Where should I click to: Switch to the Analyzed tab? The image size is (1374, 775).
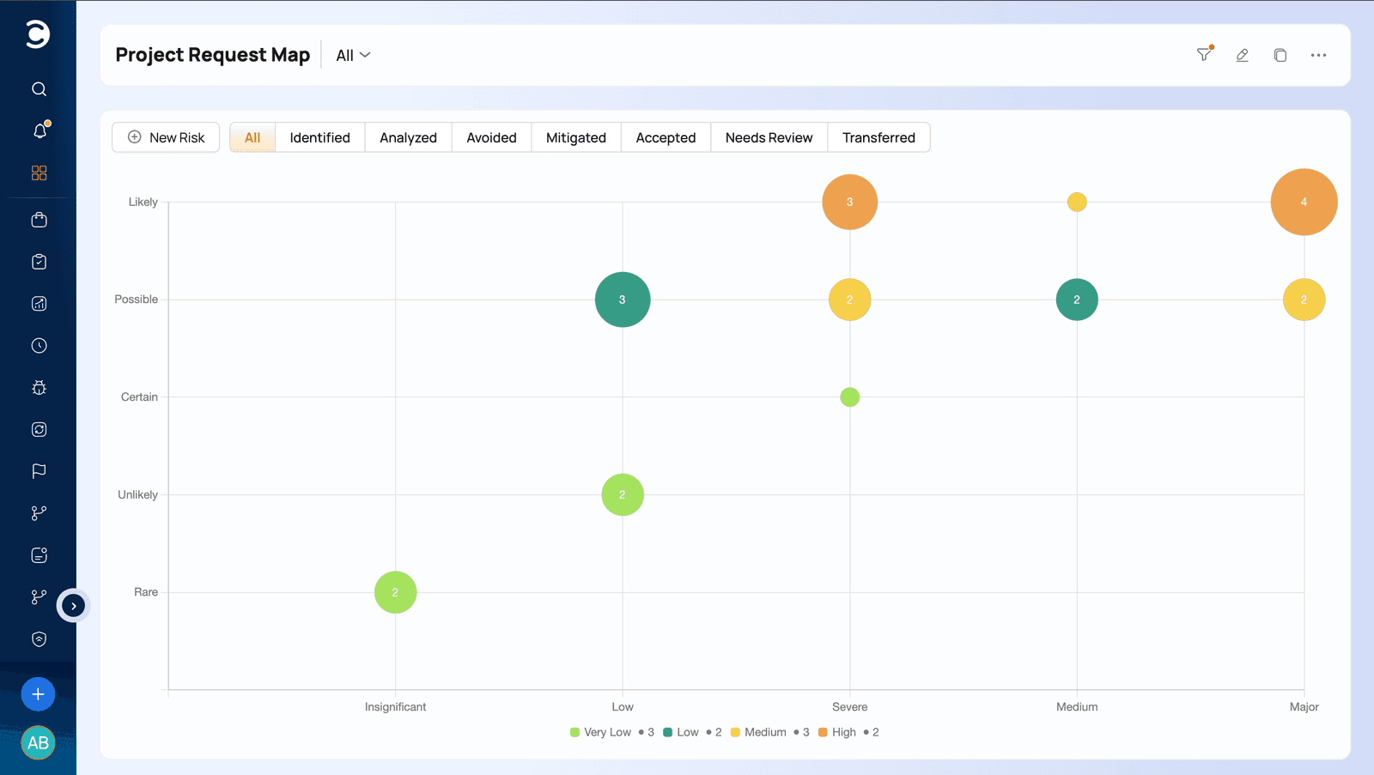coord(408,137)
